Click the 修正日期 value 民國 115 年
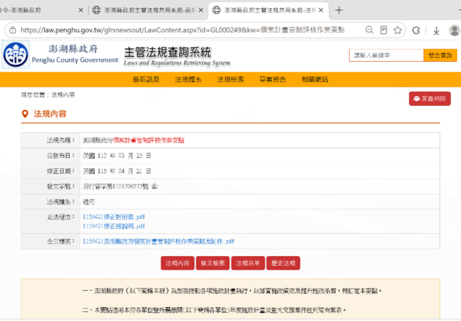Image resolution: width=461 pixels, height=321 pixels. 117,171
